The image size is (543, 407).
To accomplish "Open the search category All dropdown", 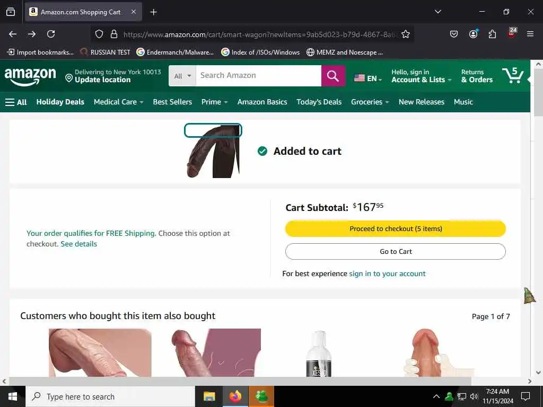I will point(182,76).
